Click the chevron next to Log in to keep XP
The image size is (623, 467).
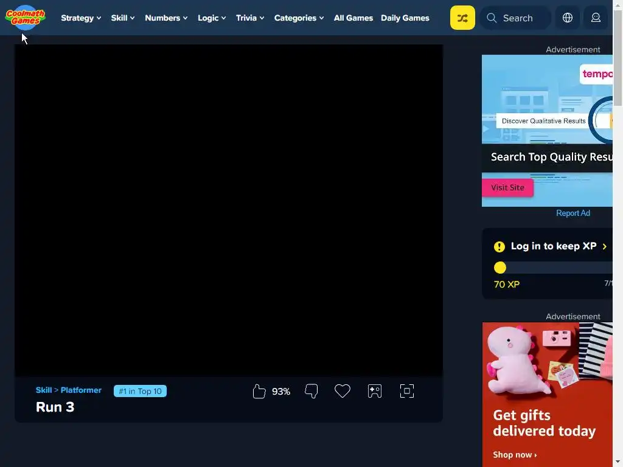click(x=604, y=247)
